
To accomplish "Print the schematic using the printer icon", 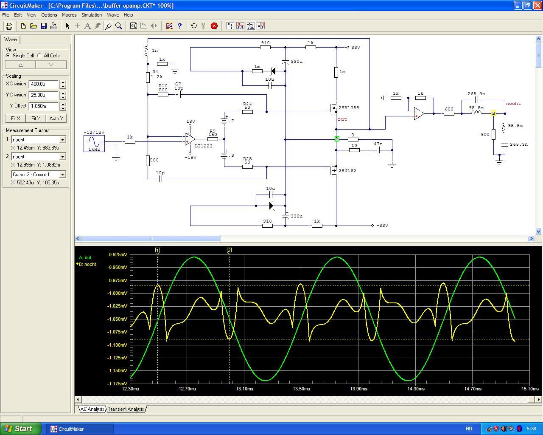I will (54, 26).
